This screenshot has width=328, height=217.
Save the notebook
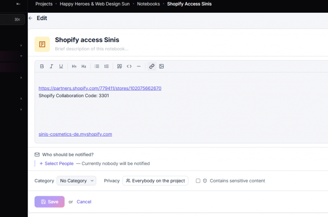[x=50, y=202]
